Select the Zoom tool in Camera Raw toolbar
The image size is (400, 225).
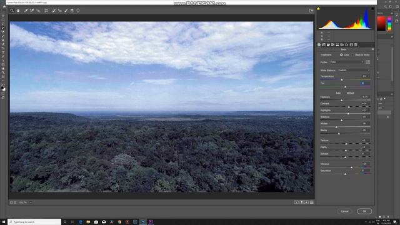coord(12,11)
